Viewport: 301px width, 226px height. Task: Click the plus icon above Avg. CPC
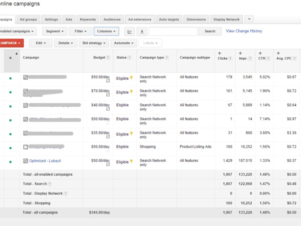(278, 53)
